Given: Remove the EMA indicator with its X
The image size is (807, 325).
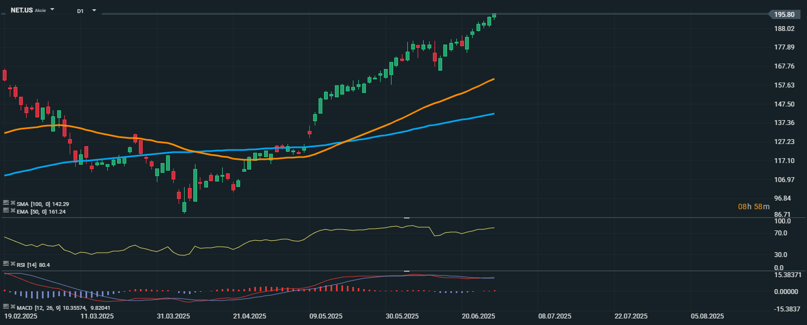Looking at the screenshot, I should coord(13,210).
